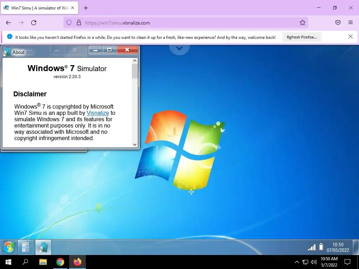The image size is (359, 269).
Task: View site security via padlock icon
Action: (x=79, y=22)
